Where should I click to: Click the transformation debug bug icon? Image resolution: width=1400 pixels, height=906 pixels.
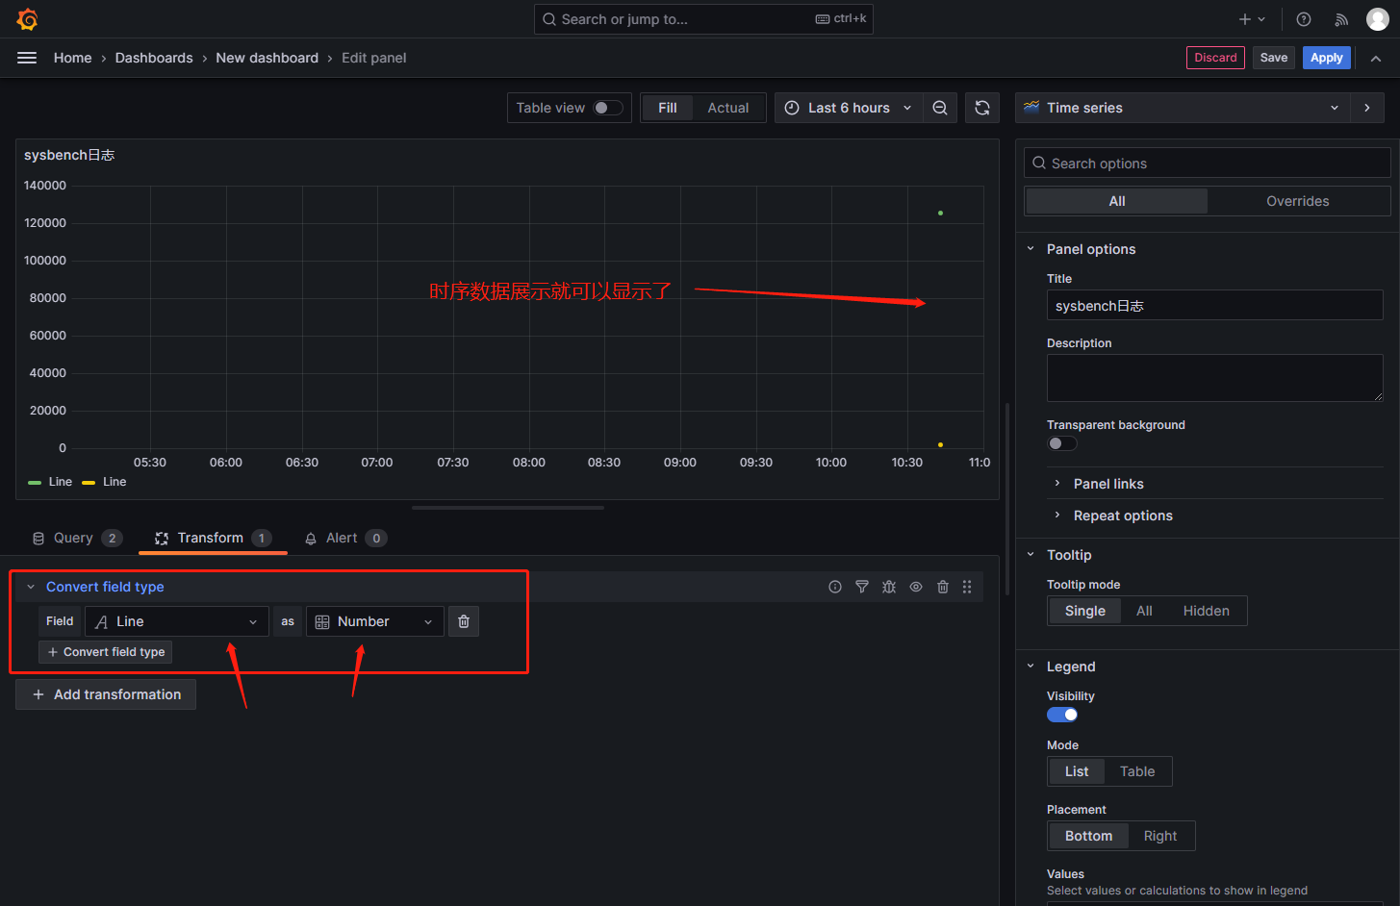[x=889, y=587]
